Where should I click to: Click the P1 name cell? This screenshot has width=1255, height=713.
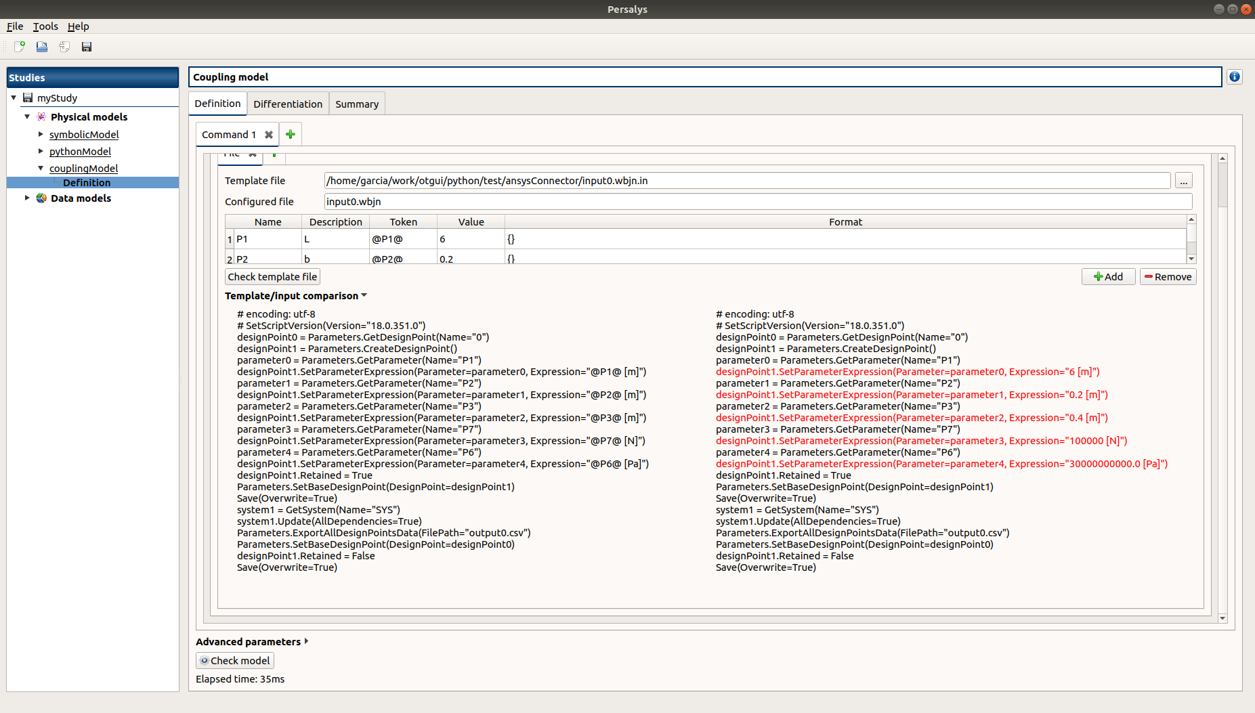pyautogui.click(x=268, y=239)
